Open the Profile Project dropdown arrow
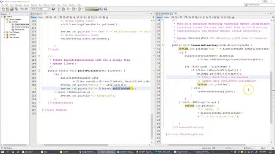Screen dimensions: 275x154 [x=82, y=9]
